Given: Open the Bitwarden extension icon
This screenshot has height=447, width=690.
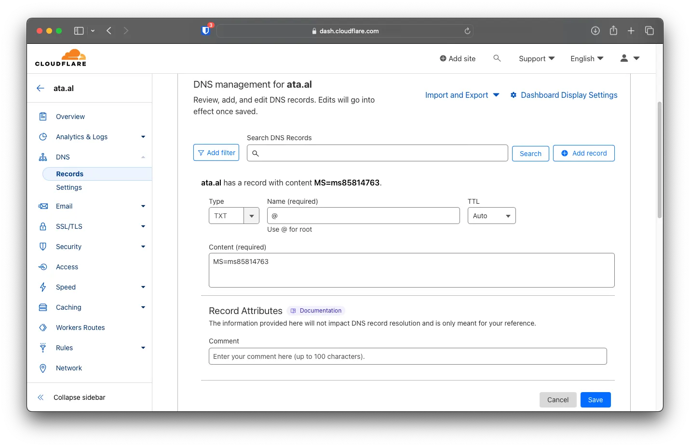Looking at the screenshot, I should 206,30.
